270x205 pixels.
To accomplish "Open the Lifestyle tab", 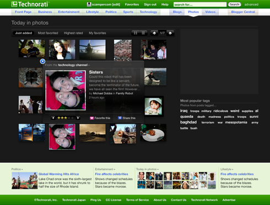I will pyautogui.click(x=93, y=12).
